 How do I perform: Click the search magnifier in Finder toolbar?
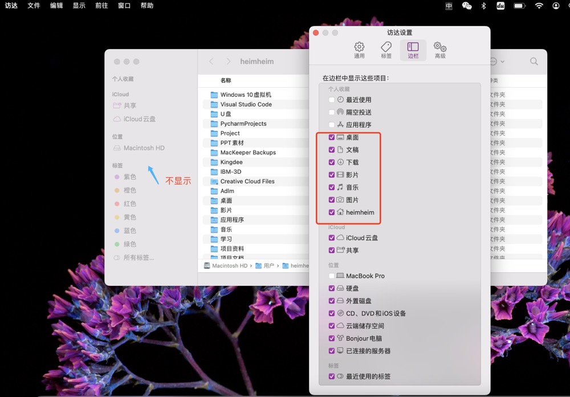coord(534,62)
